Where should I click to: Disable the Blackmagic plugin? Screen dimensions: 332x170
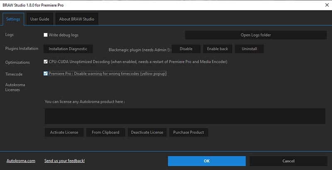(x=186, y=49)
